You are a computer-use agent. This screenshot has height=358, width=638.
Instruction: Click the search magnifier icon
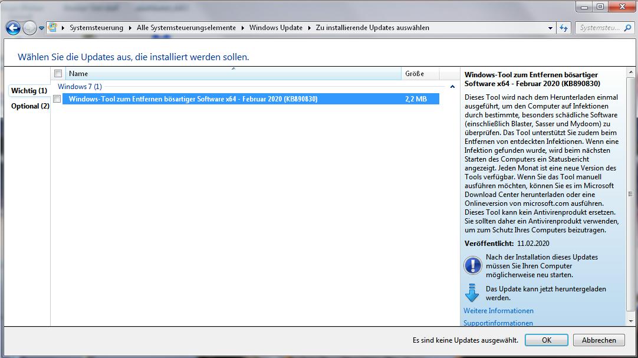click(x=628, y=28)
